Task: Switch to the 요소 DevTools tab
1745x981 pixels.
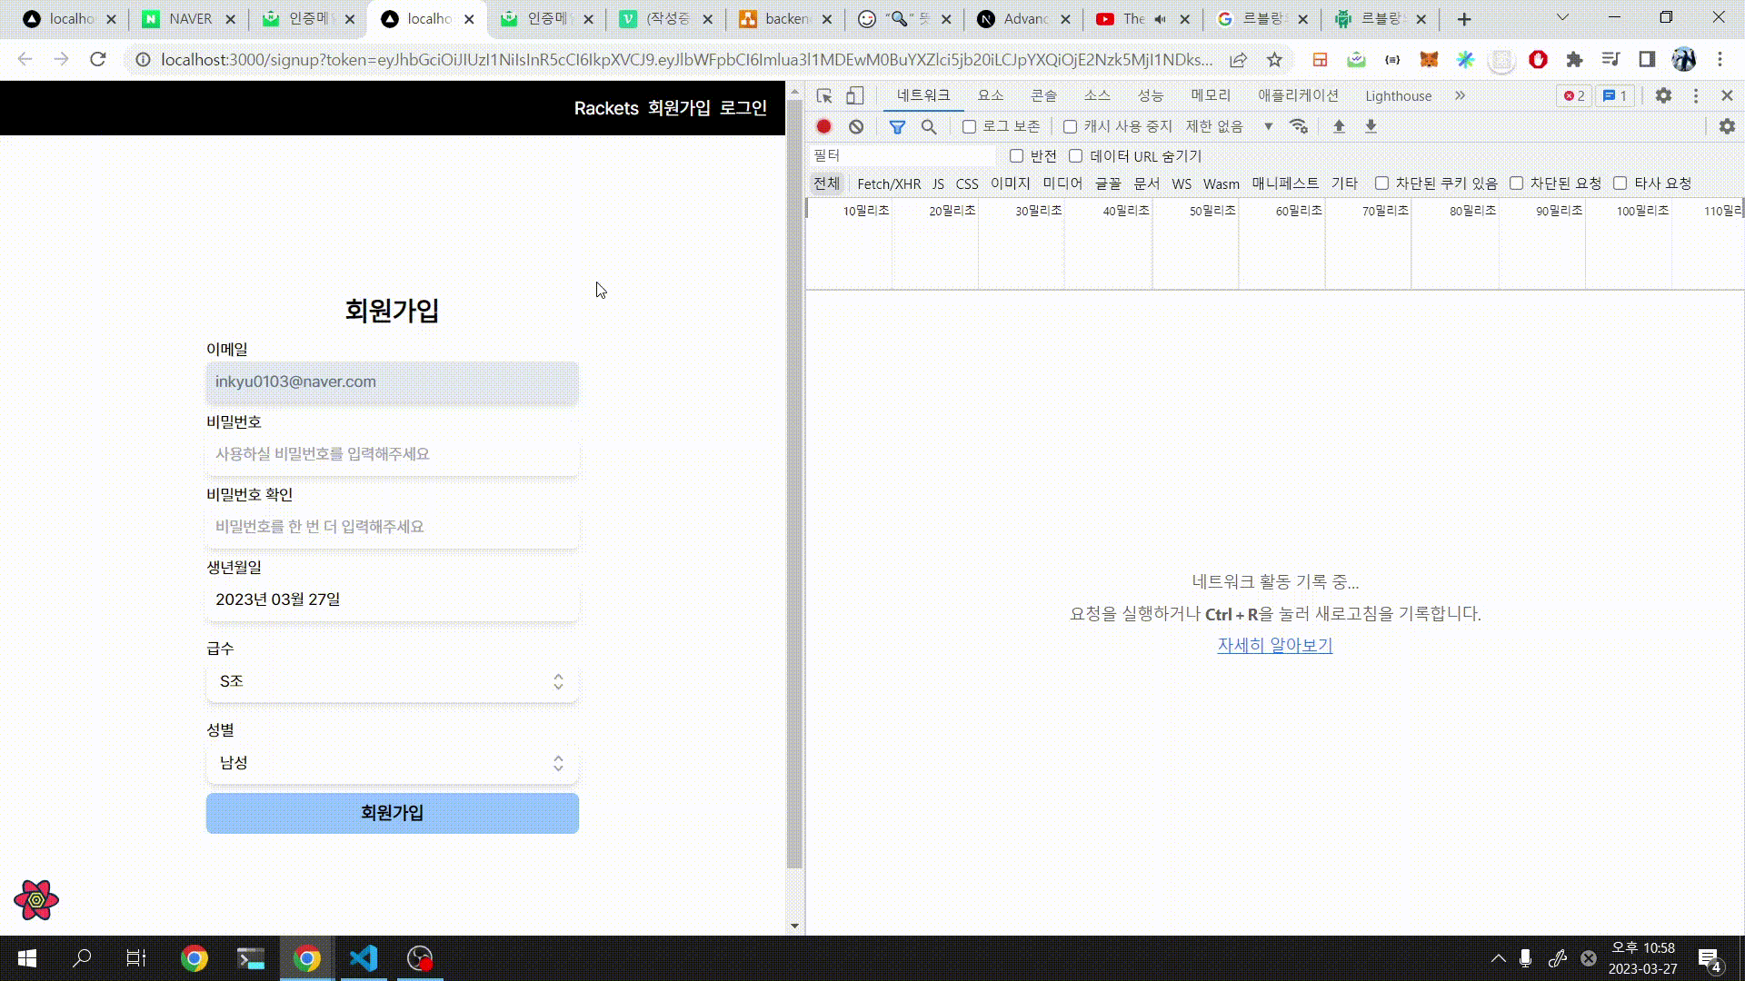Action: click(990, 95)
